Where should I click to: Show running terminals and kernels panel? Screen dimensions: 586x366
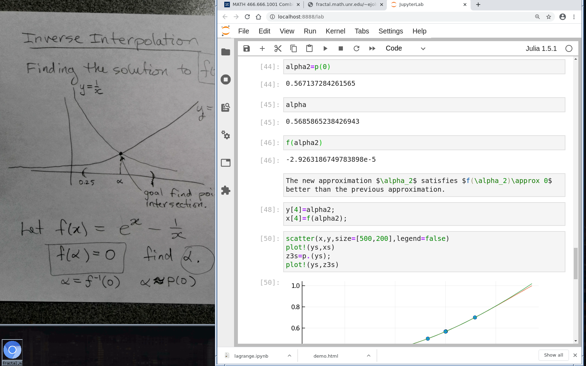click(226, 79)
